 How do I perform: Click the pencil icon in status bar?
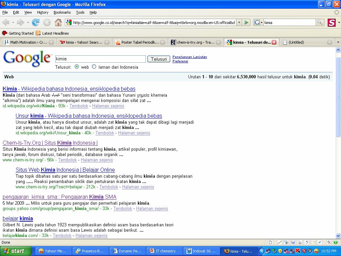click(280, 242)
